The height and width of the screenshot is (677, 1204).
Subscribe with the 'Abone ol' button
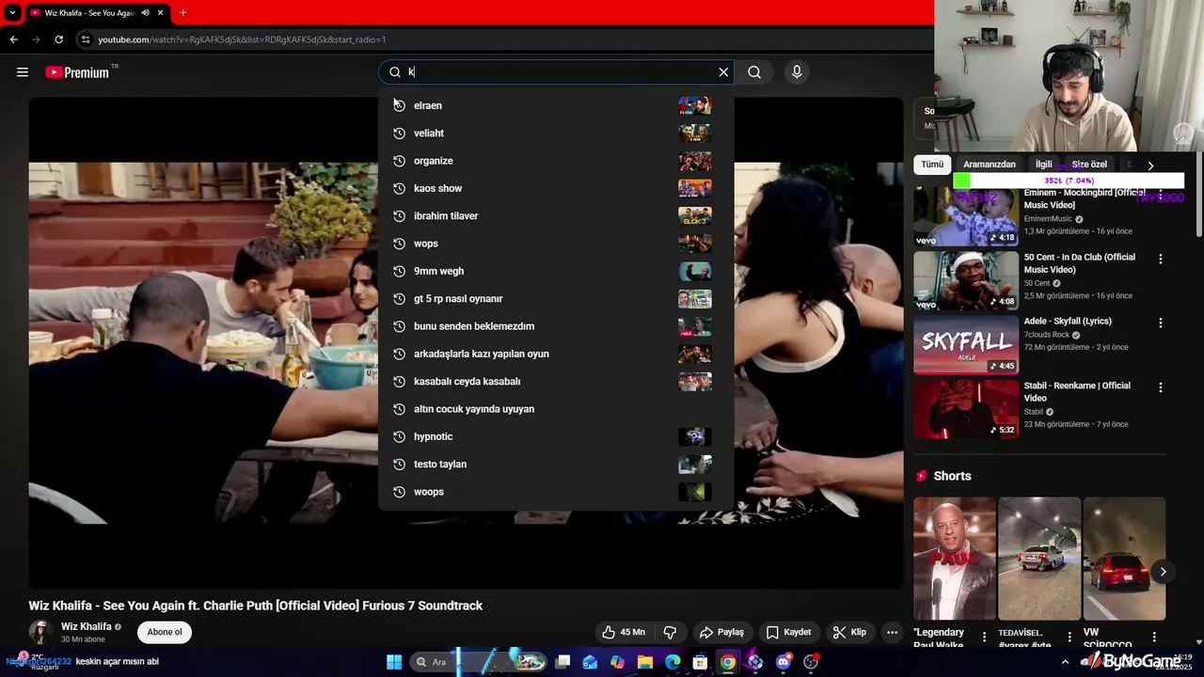tap(165, 632)
